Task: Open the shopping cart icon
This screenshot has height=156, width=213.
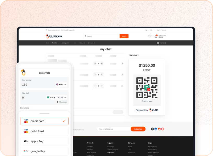Action: click(156, 36)
